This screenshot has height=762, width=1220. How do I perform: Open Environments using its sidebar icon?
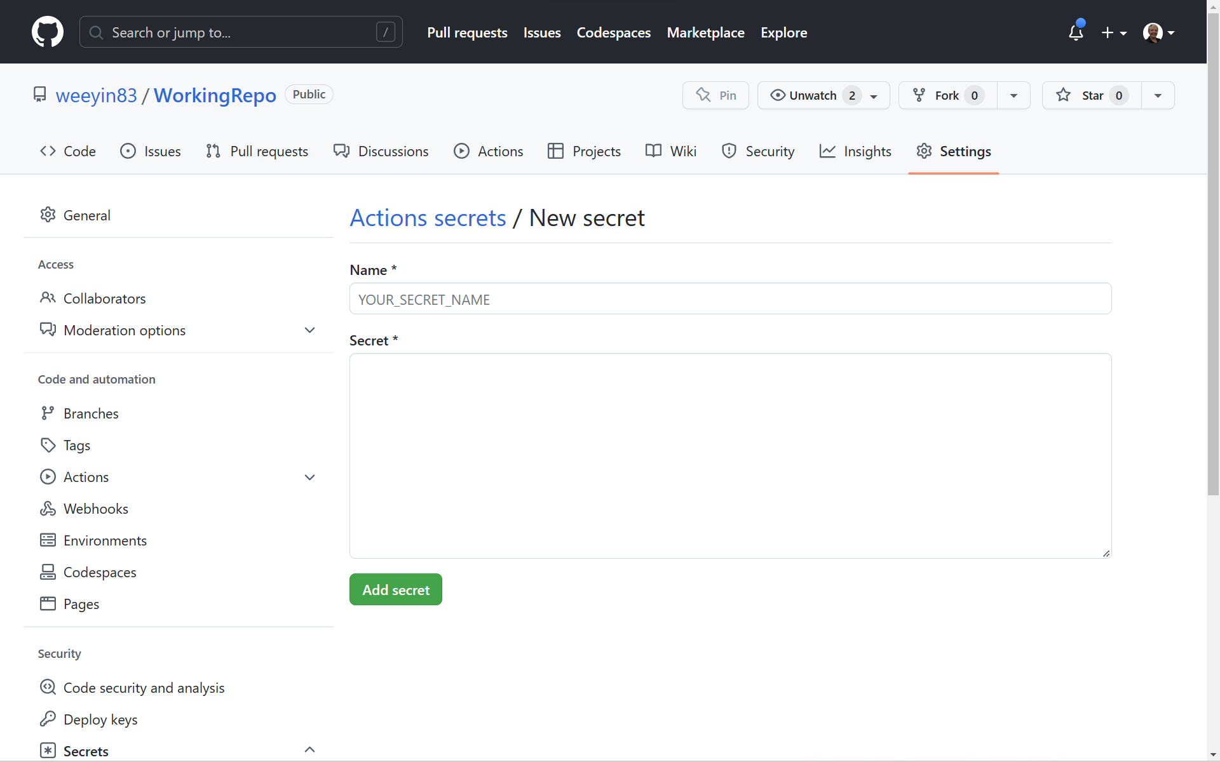(48, 540)
